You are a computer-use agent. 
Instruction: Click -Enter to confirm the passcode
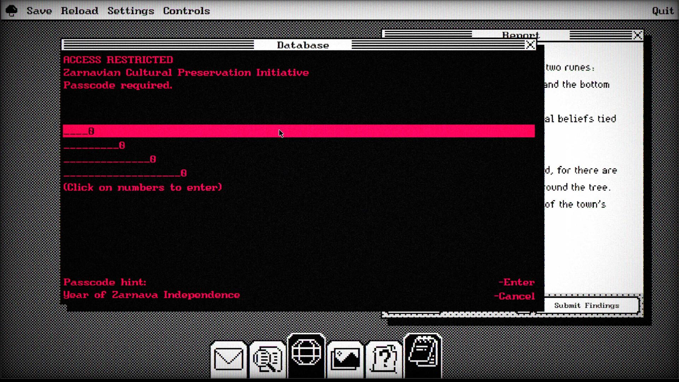click(516, 282)
